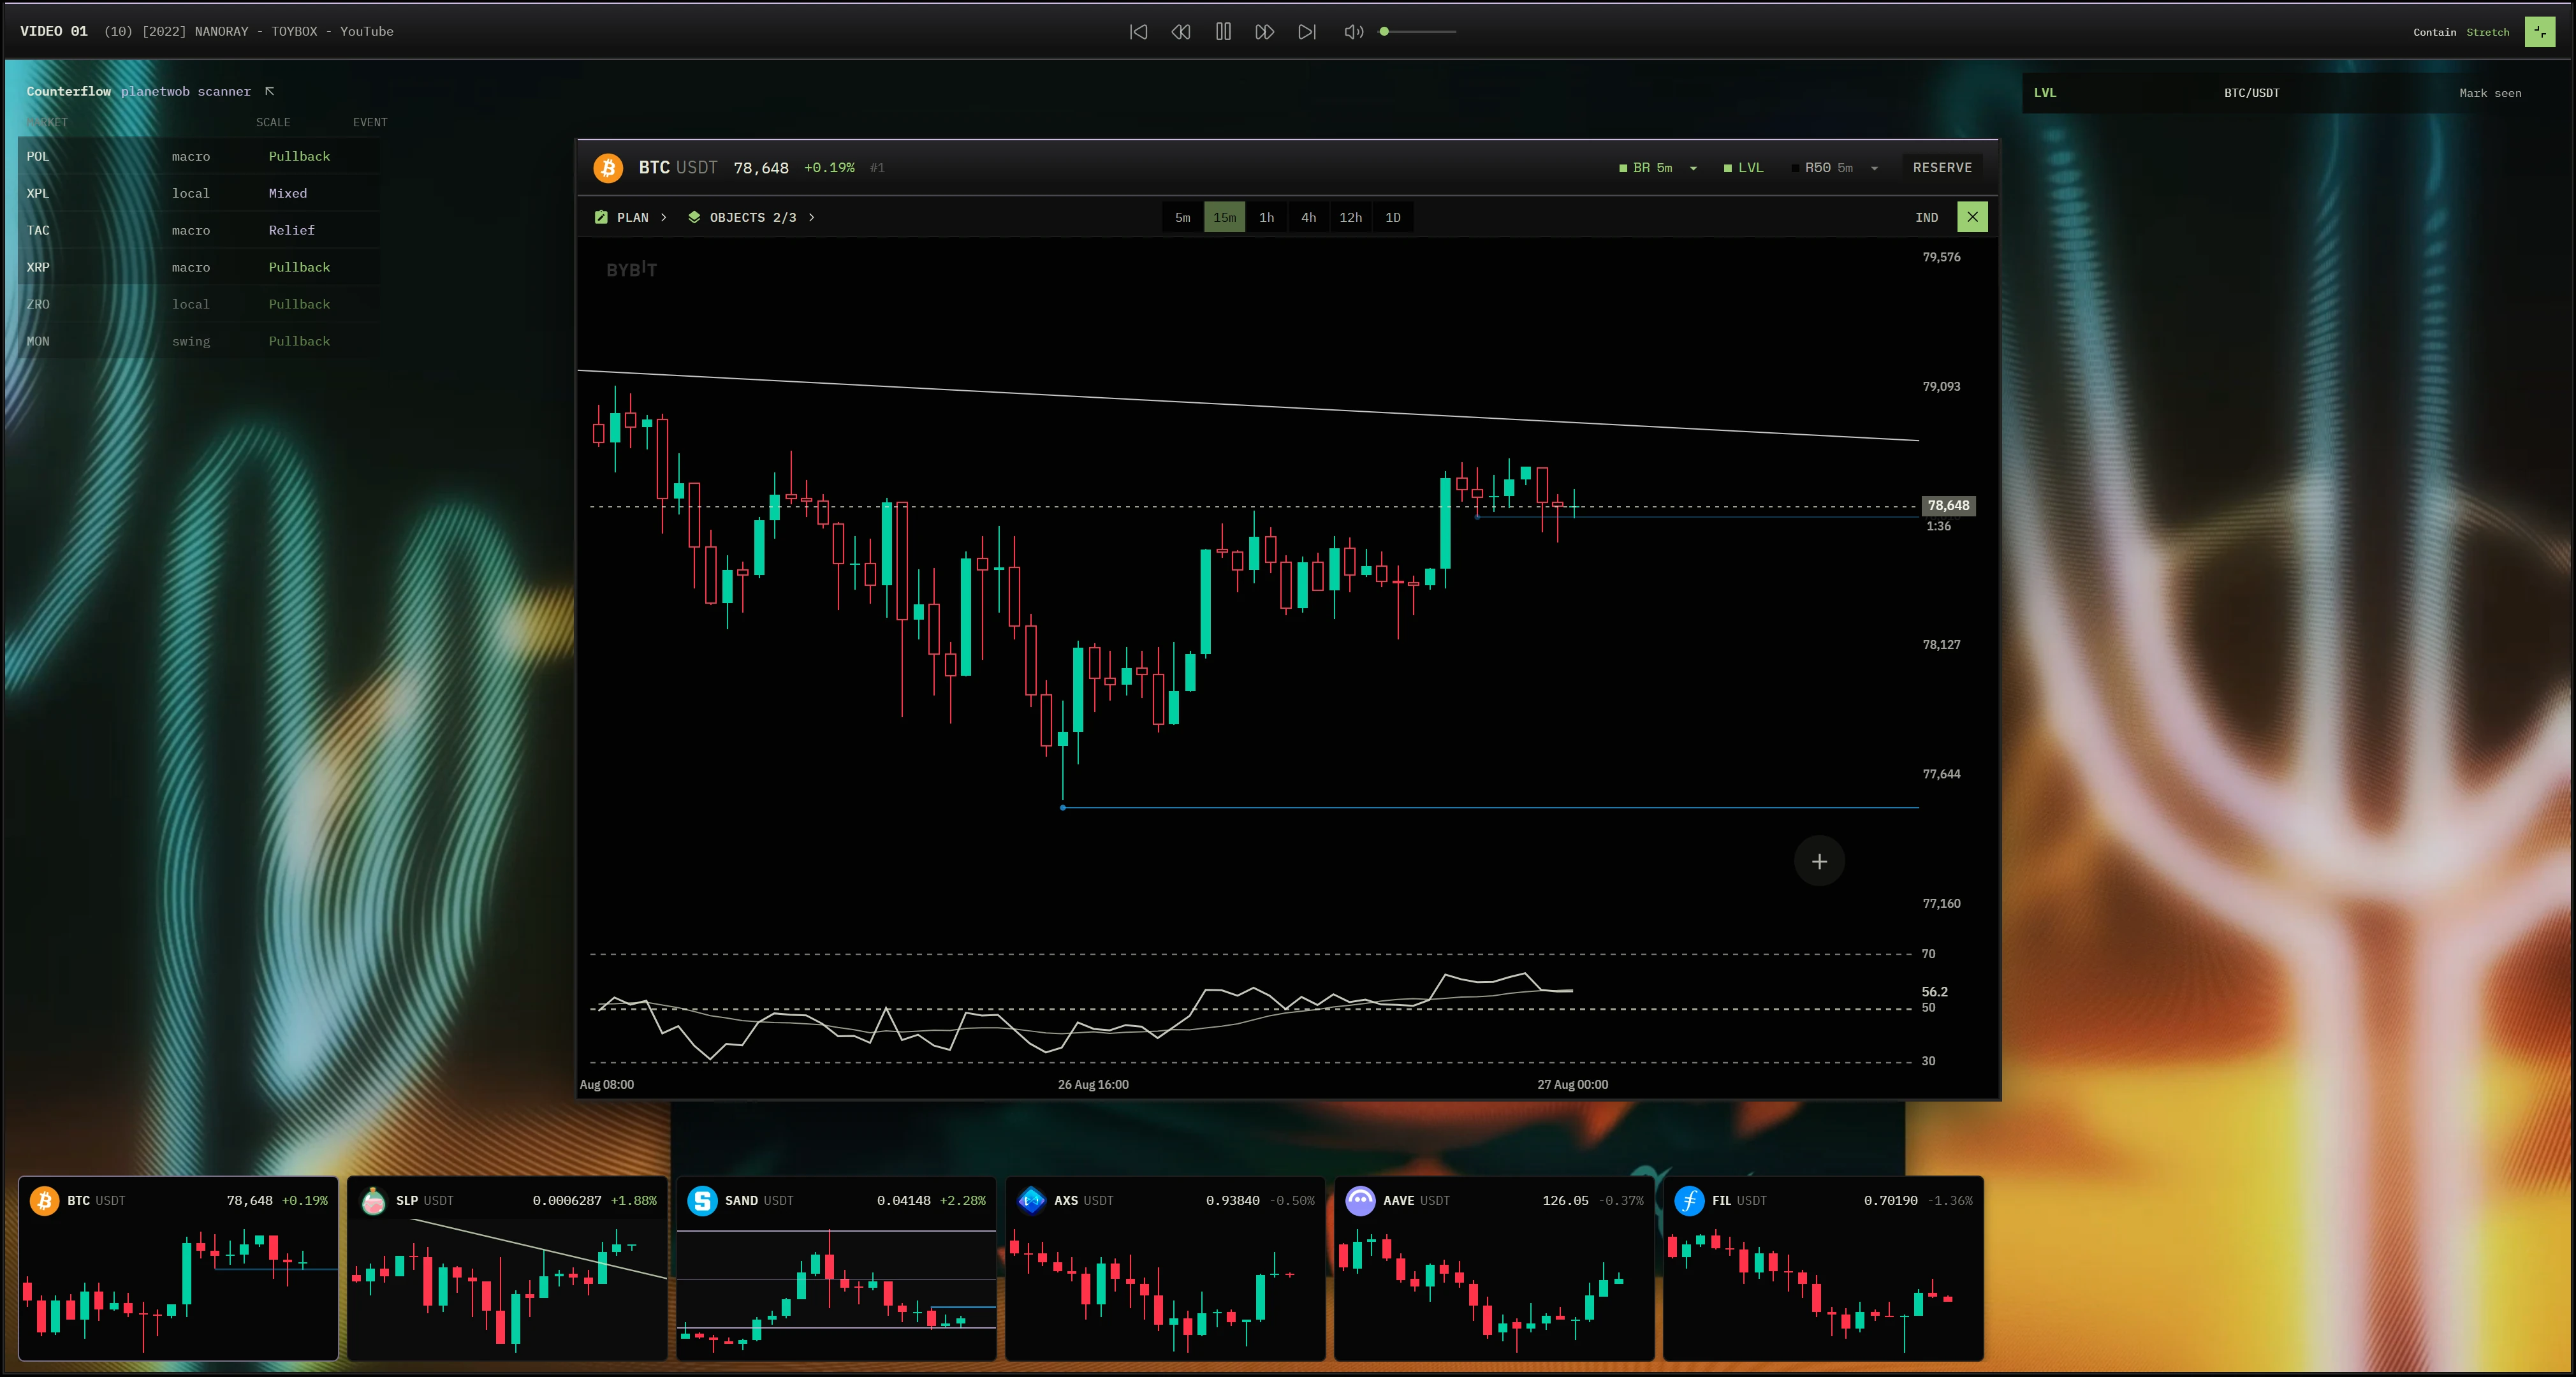
Task: Click the BTC icon in bottom card
Action: (44, 1200)
